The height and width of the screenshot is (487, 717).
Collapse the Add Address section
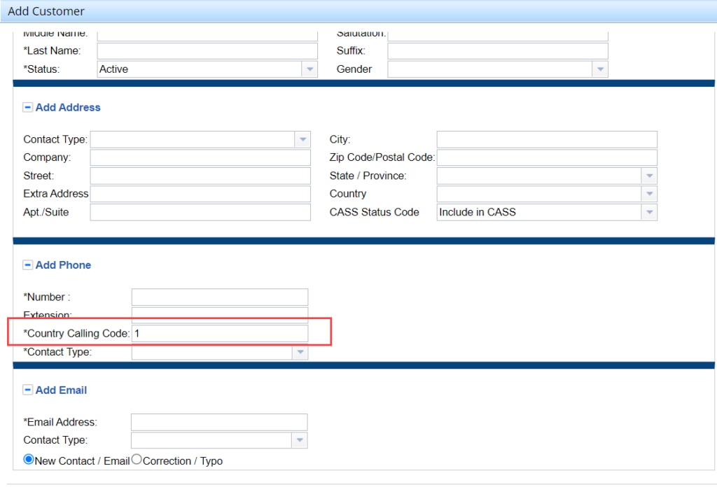[x=28, y=108]
